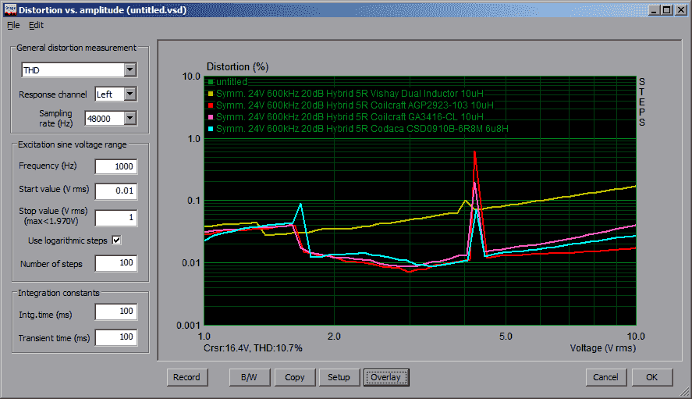
Task: Open the Response channel dropdown
Action: (x=130, y=94)
